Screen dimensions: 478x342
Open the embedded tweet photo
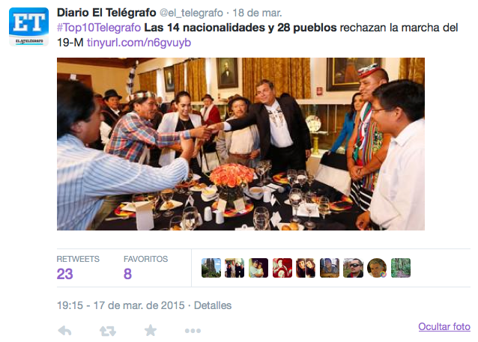coord(240,144)
